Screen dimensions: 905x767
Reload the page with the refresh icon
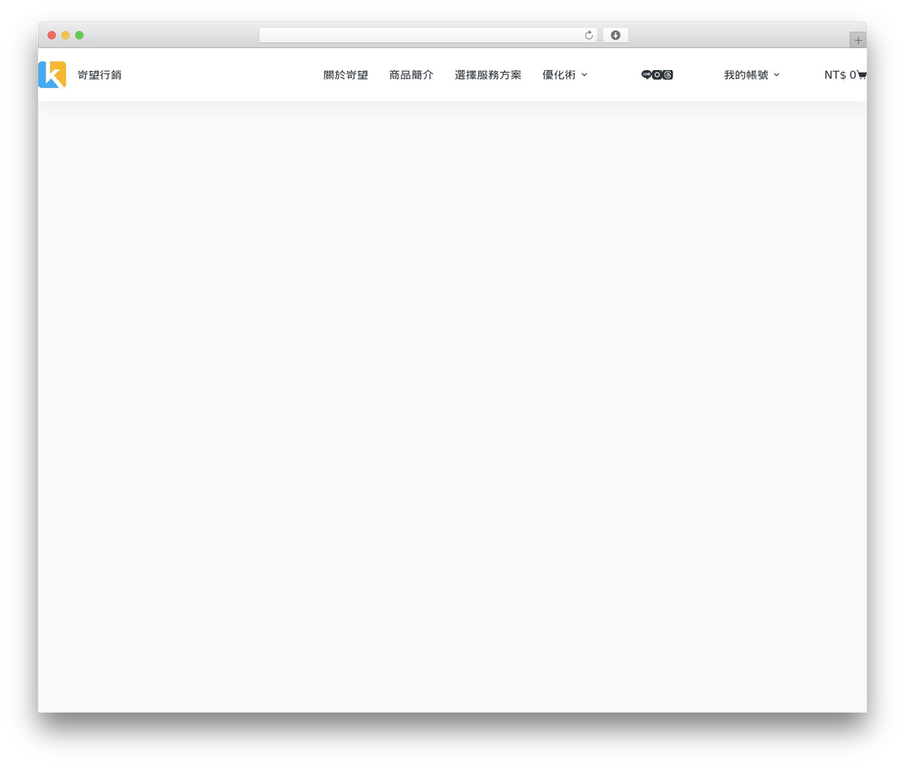click(x=588, y=35)
